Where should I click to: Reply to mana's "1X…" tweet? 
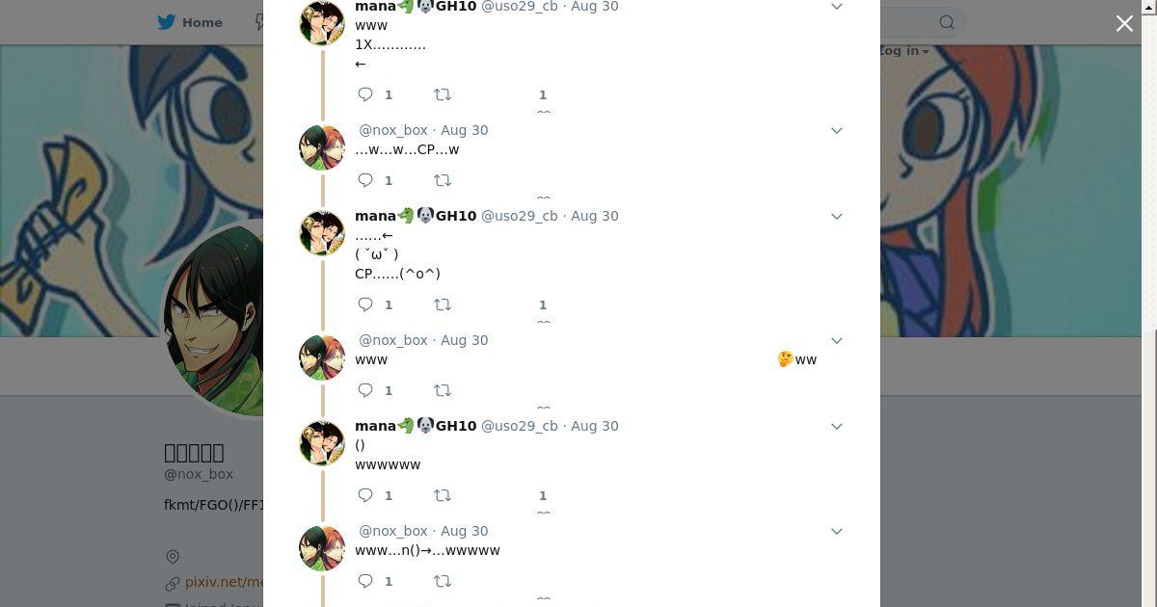click(x=365, y=94)
